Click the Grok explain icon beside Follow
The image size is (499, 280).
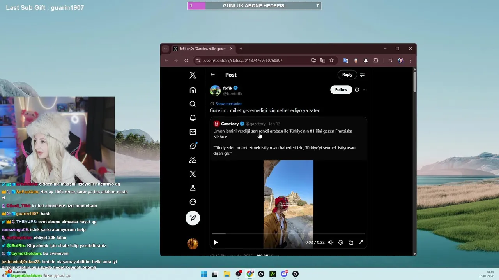click(357, 90)
